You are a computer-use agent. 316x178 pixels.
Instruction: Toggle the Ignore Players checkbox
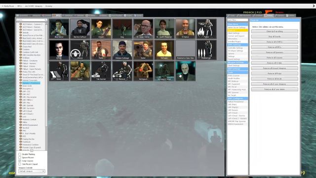[20, 157]
